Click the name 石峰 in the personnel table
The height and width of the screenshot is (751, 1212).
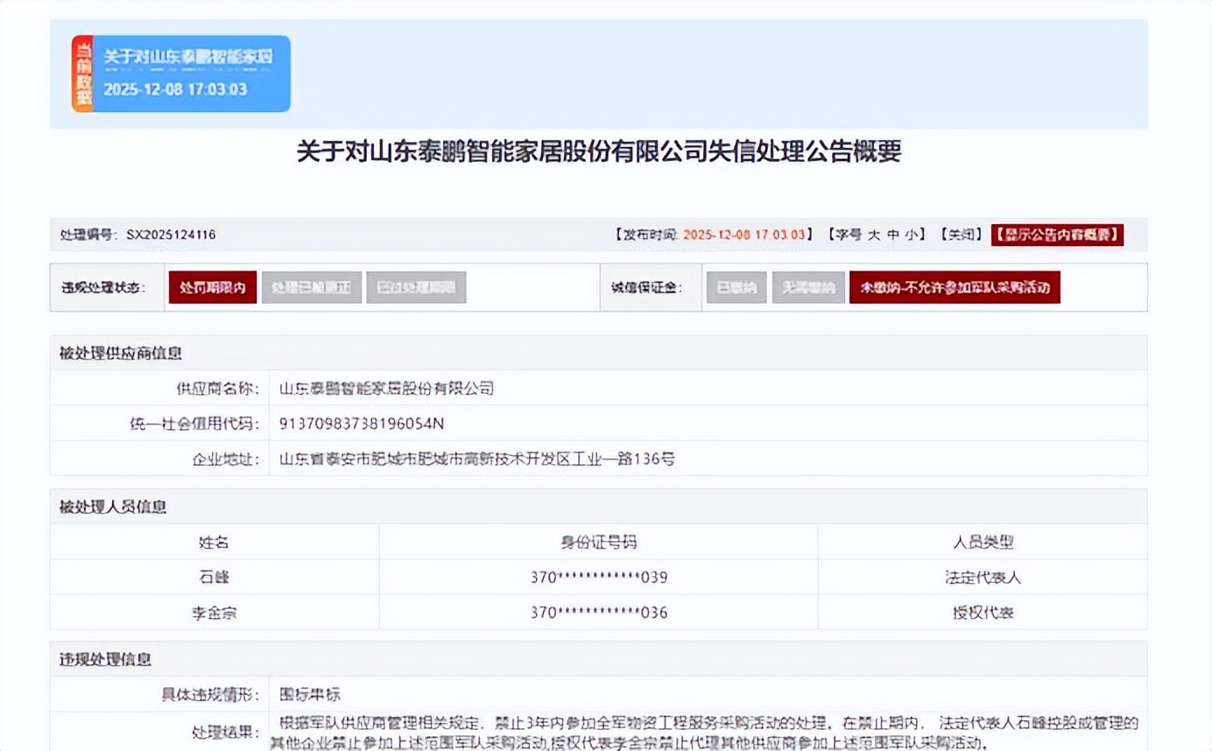pos(214,578)
